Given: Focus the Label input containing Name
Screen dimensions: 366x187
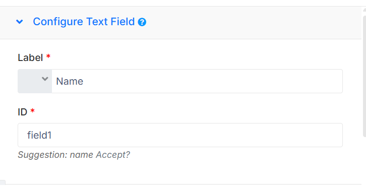Looking at the screenshot, I should tap(197, 81).
